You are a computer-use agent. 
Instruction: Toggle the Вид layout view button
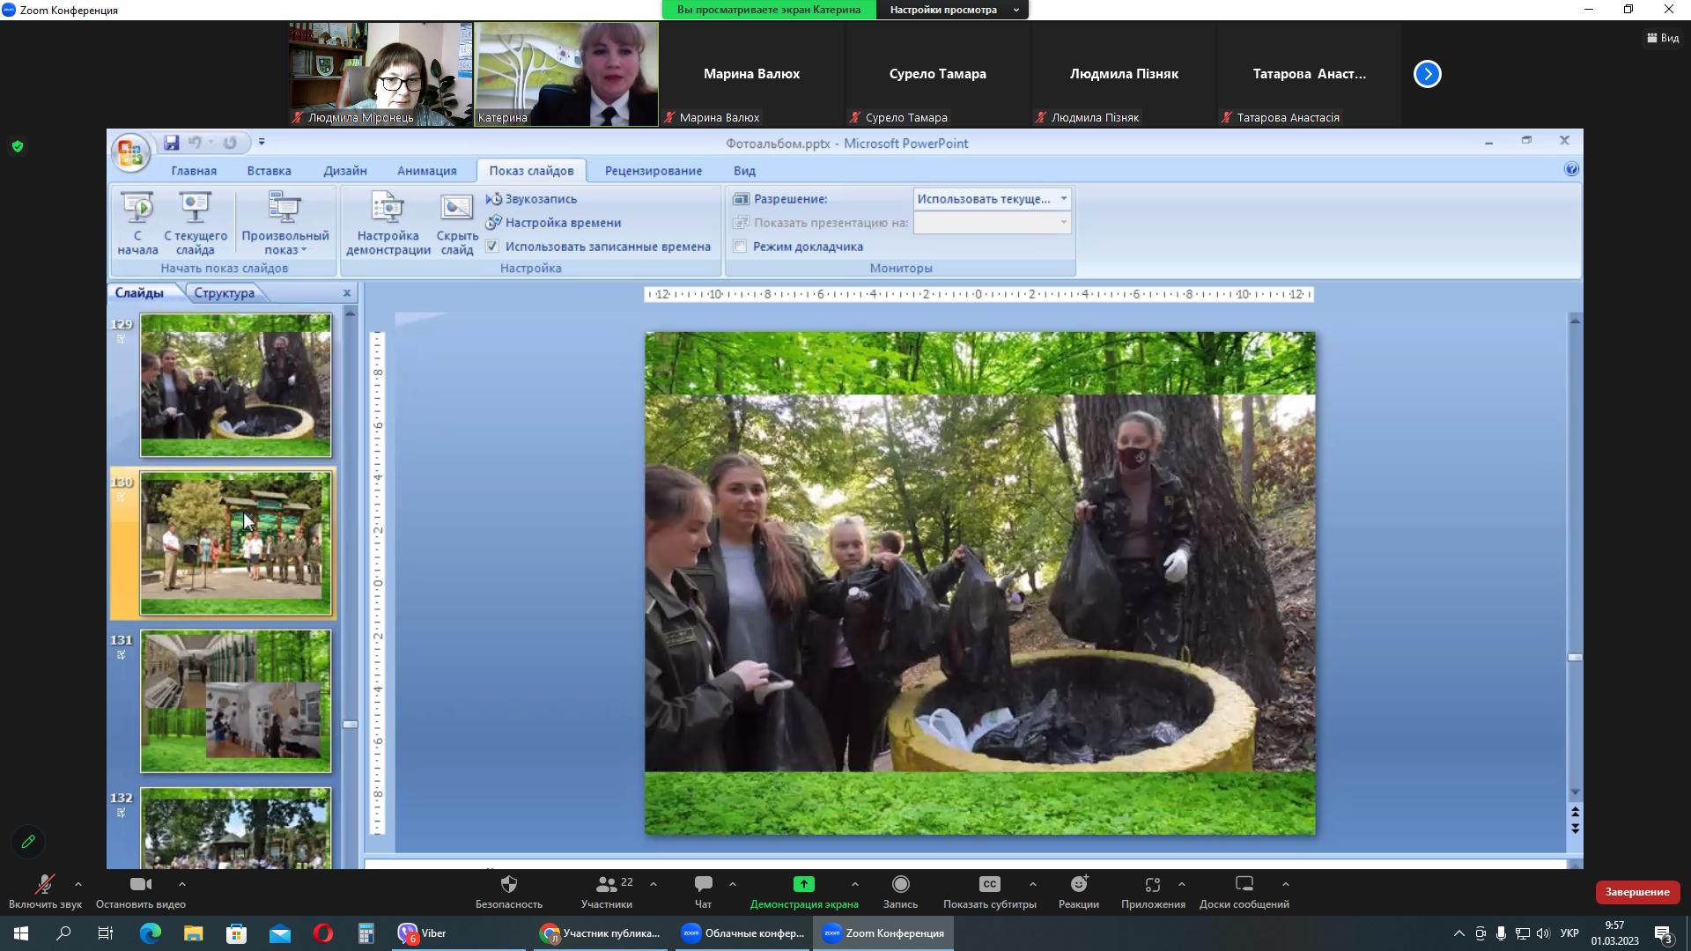[1662, 38]
